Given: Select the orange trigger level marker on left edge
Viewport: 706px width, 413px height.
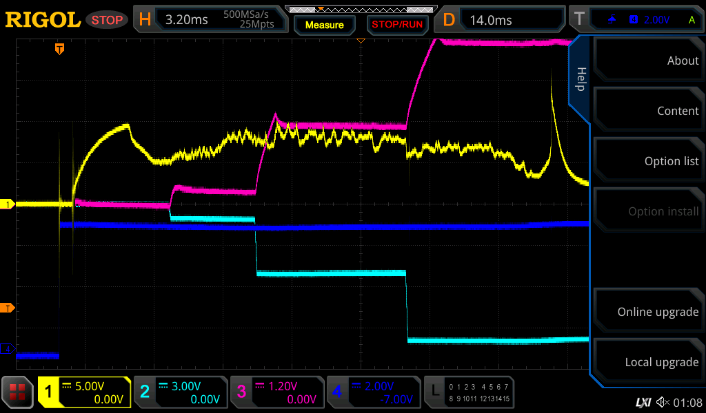Looking at the screenshot, I should tap(9, 307).
